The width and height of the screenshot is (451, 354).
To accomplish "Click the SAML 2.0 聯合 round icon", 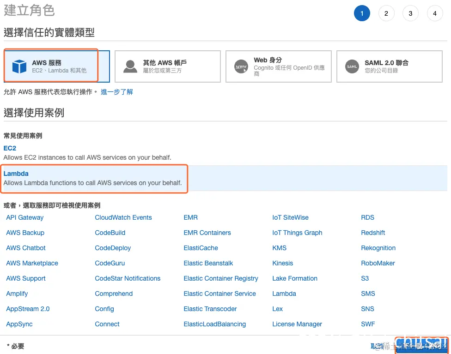I will [352, 66].
